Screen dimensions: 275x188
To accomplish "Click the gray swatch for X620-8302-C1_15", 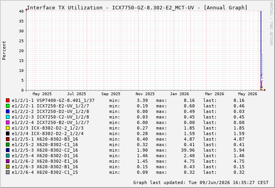I will pos(7,172).
